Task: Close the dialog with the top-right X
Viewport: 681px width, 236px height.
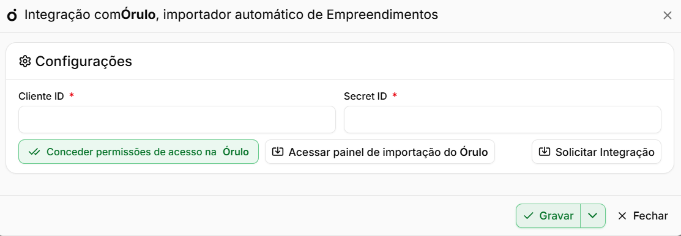Action: click(668, 15)
